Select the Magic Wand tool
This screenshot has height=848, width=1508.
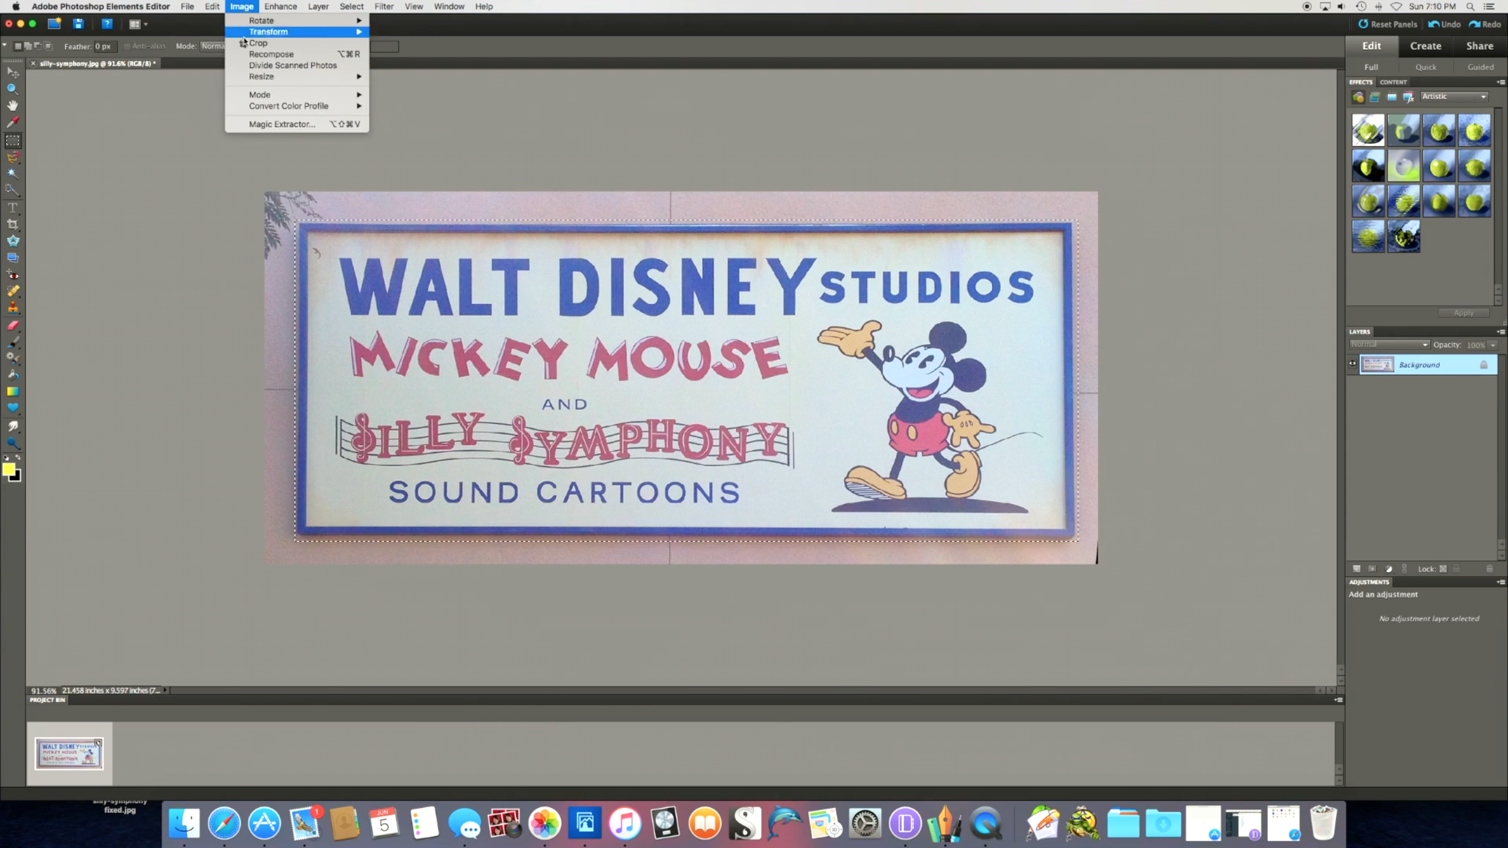click(x=12, y=174)
